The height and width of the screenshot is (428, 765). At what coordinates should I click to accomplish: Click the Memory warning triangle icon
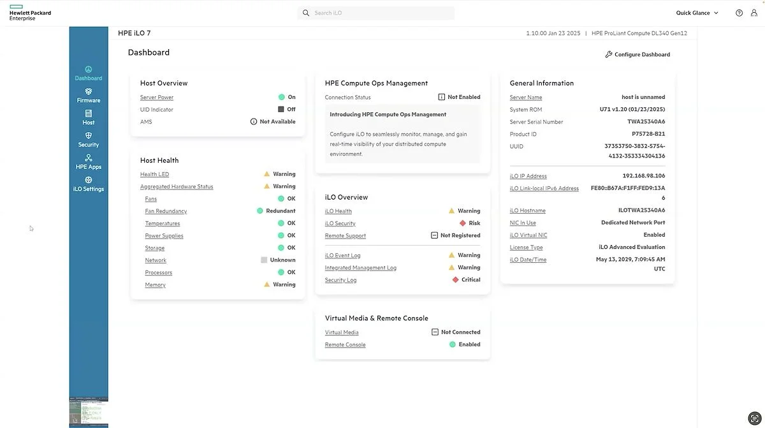coord(267,284)
